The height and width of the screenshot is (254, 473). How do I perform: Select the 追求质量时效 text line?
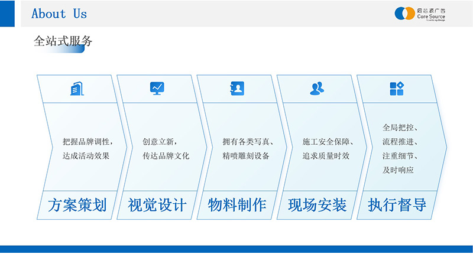click(x=326, y=156)
